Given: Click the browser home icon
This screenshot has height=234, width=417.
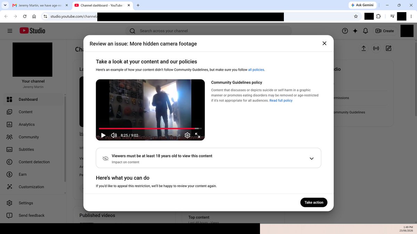Looking at the screenshot, I should (x=34, y=16).
